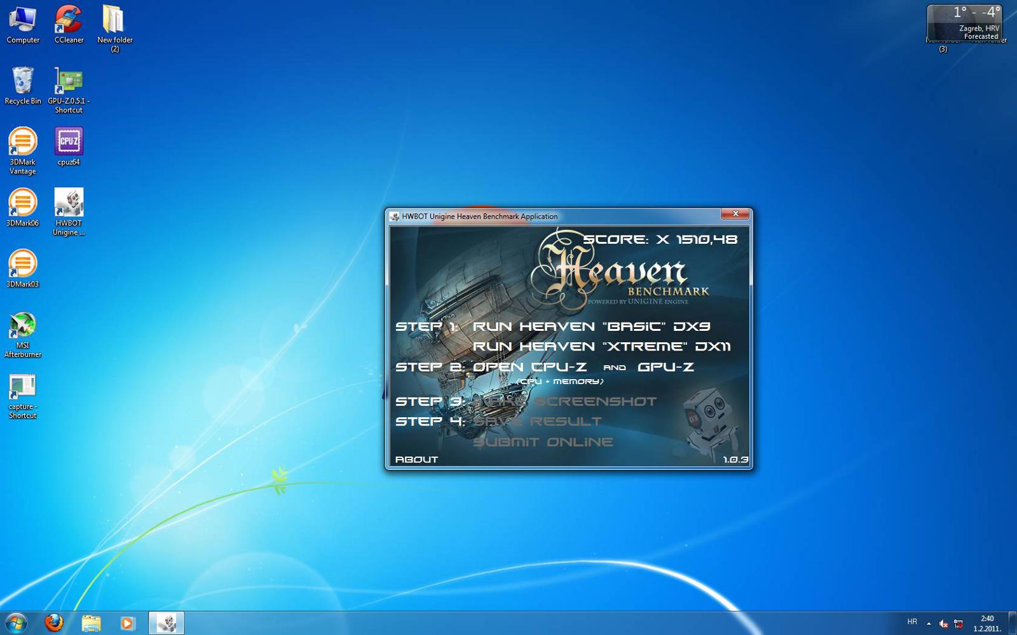Select the capture shortcut icon

point(23,396)
